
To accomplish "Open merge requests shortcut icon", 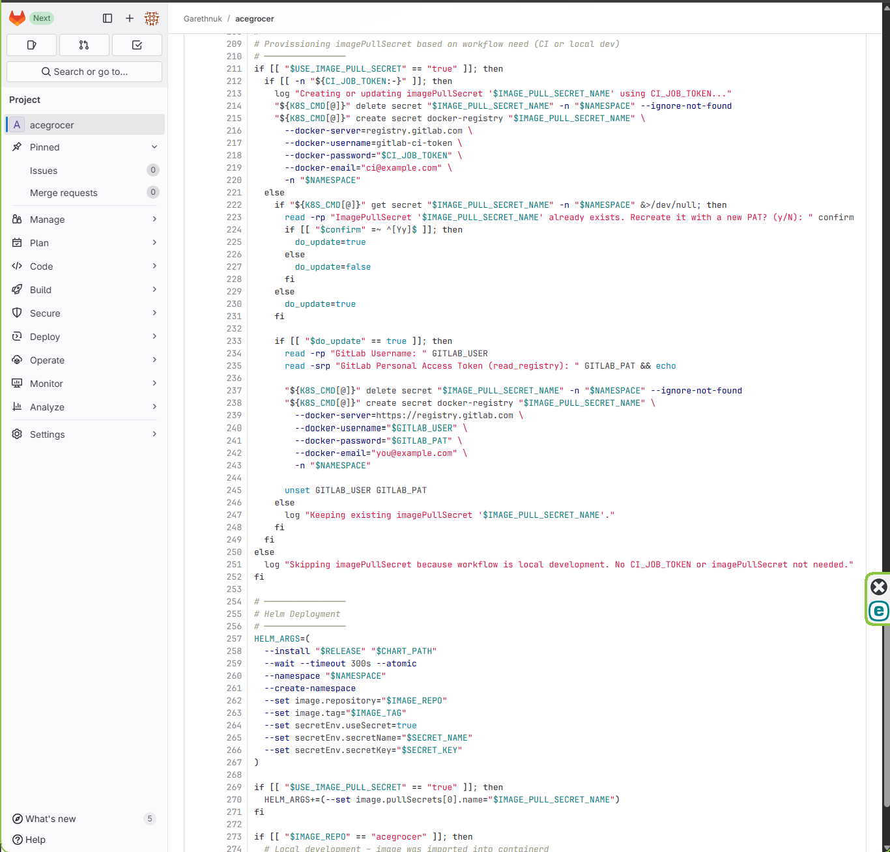I will click(x=84, y=45).
